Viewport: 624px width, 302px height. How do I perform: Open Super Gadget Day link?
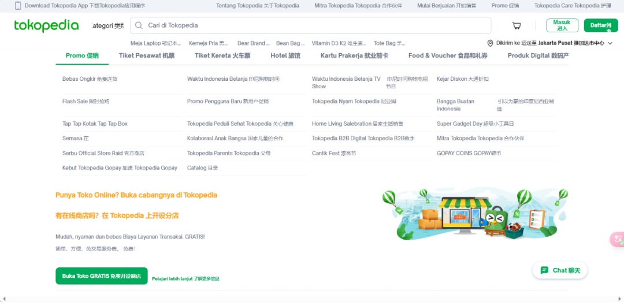click(x=476, y=124)
